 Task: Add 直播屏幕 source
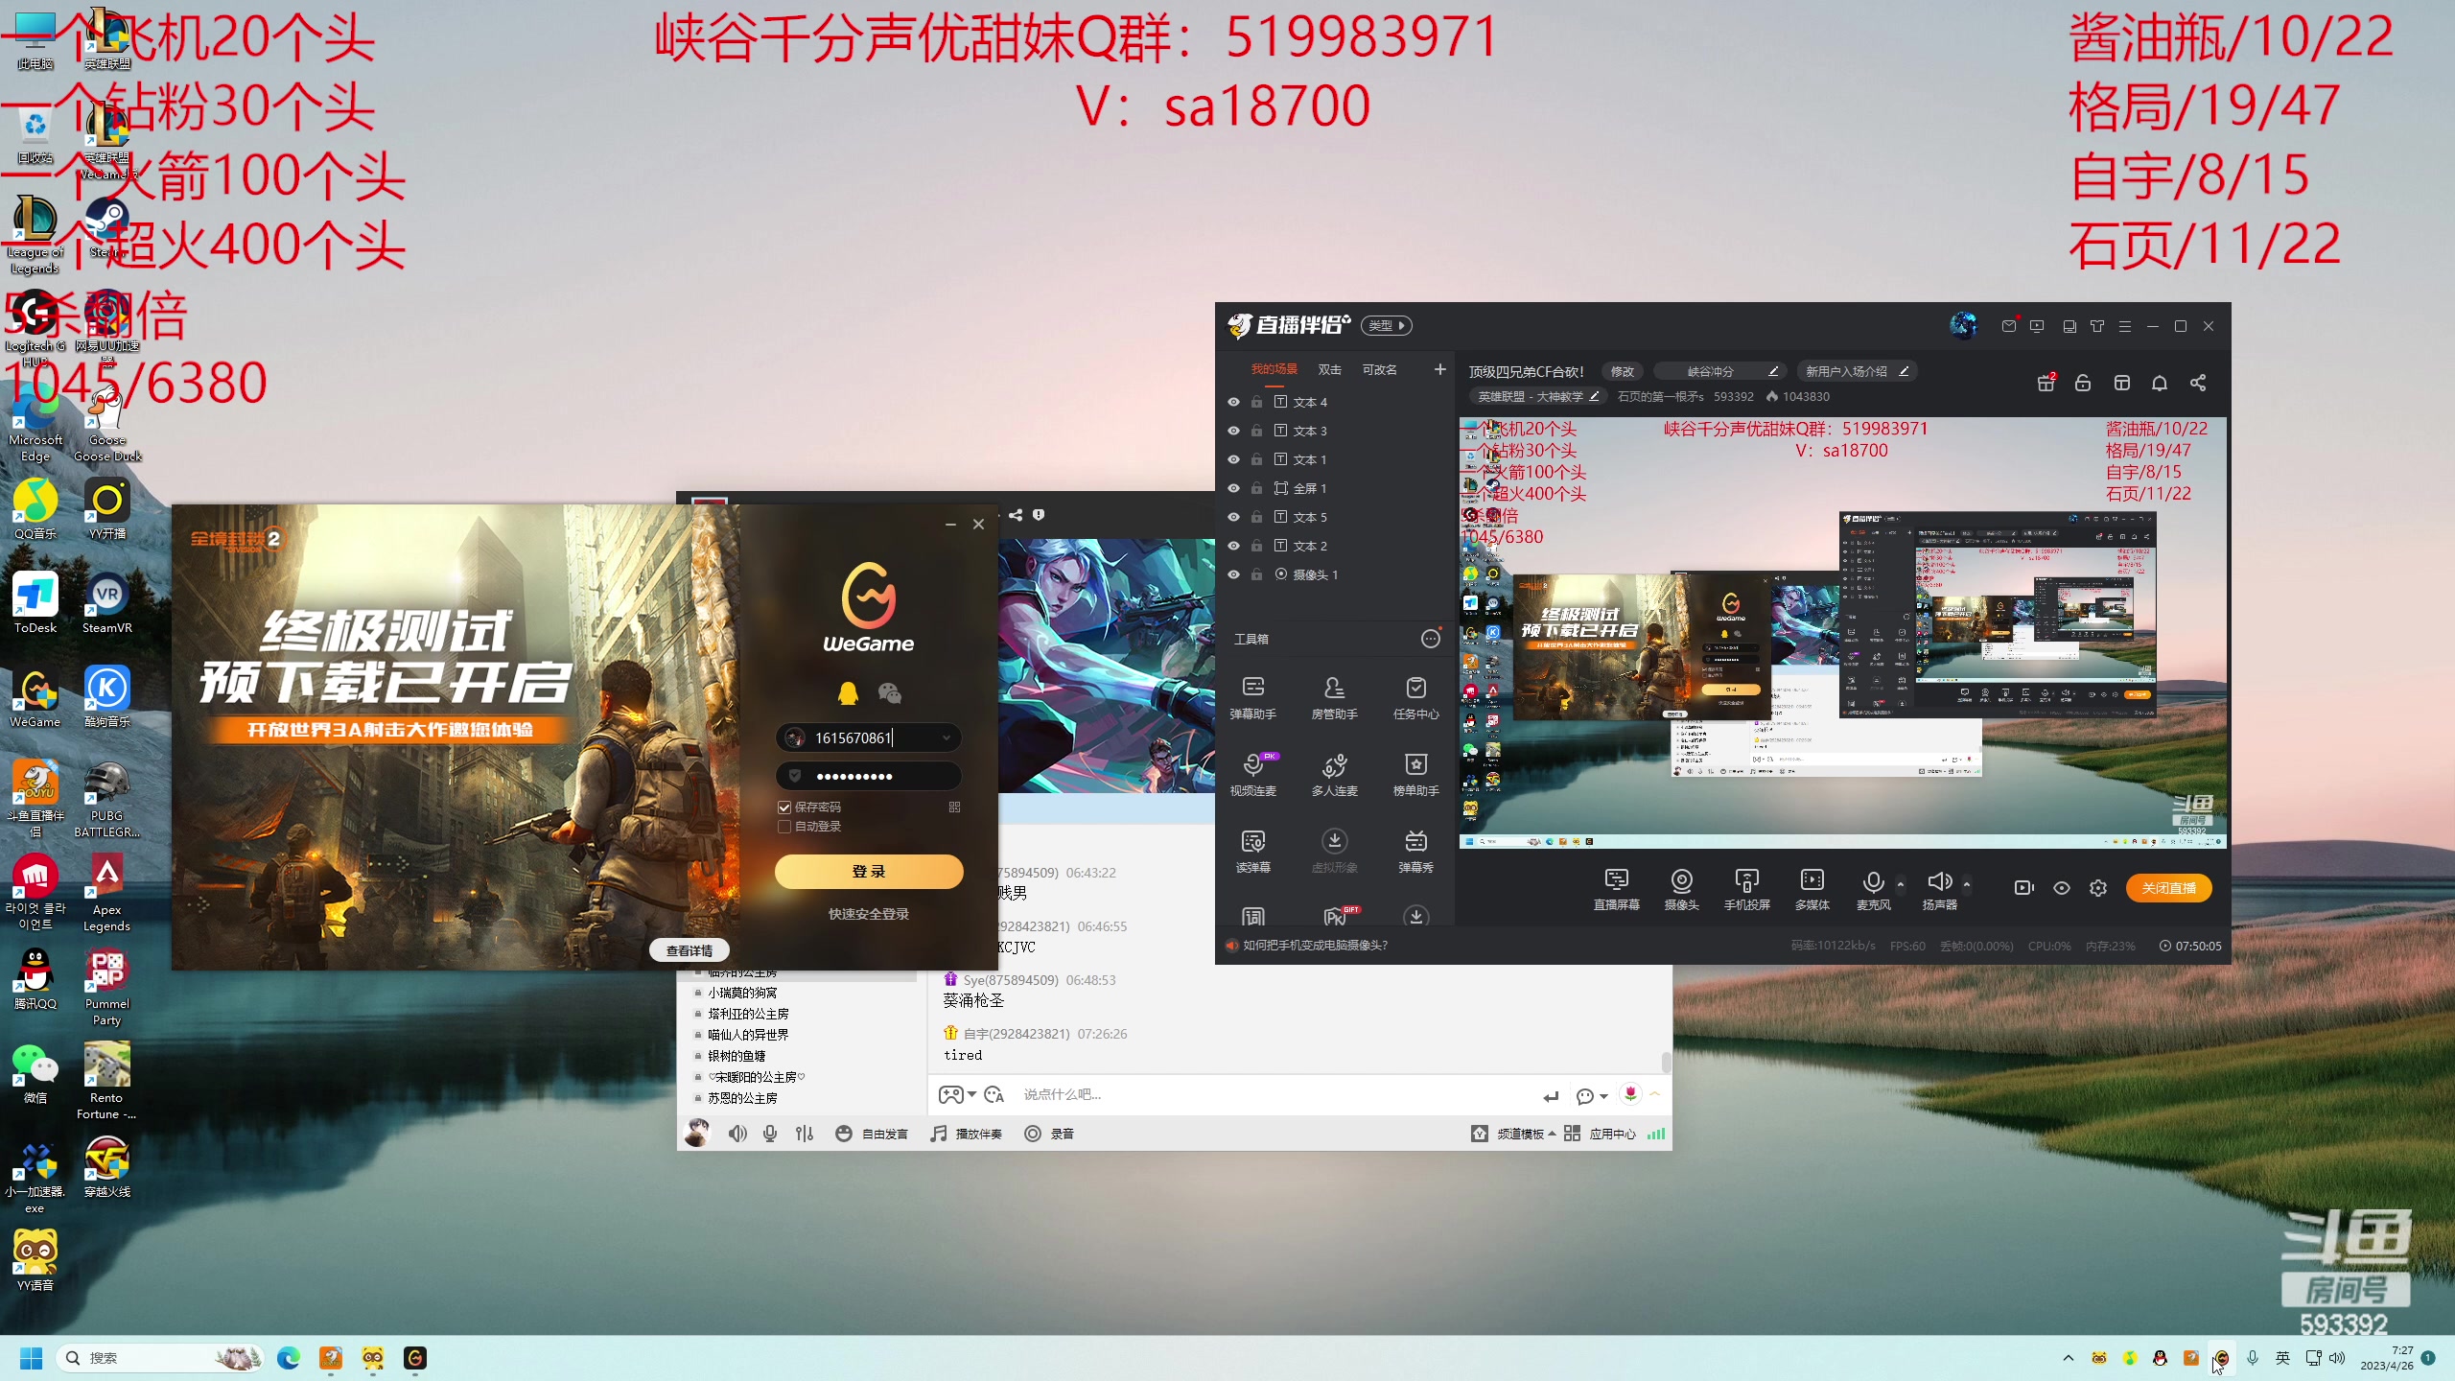pyautogui.click(x=1616, y=889)
